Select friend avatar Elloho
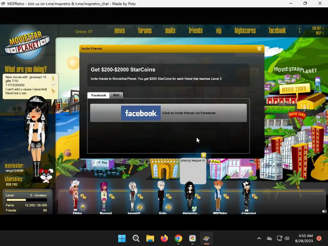The height and width of the screenshot is (246, 328). tap(75, 195)
